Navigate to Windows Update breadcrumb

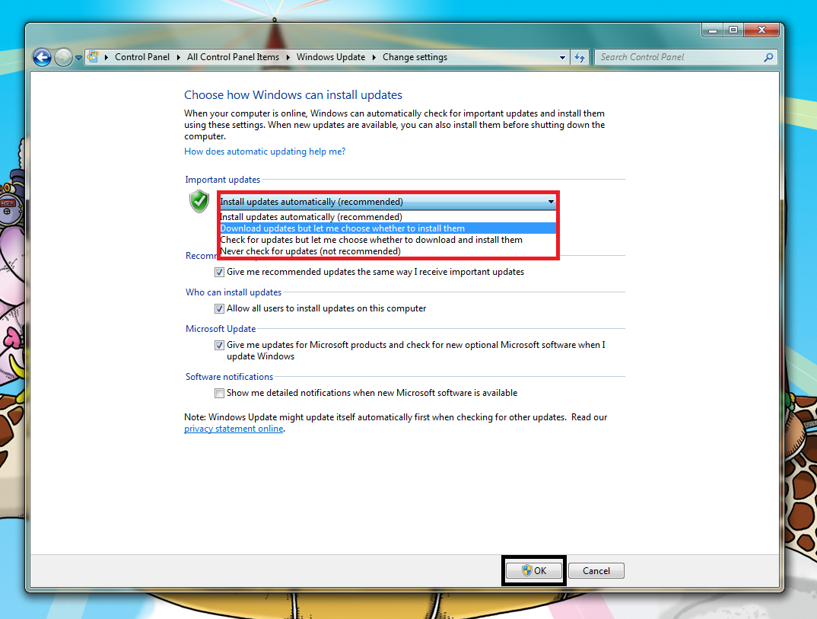[x=331, y=57]
